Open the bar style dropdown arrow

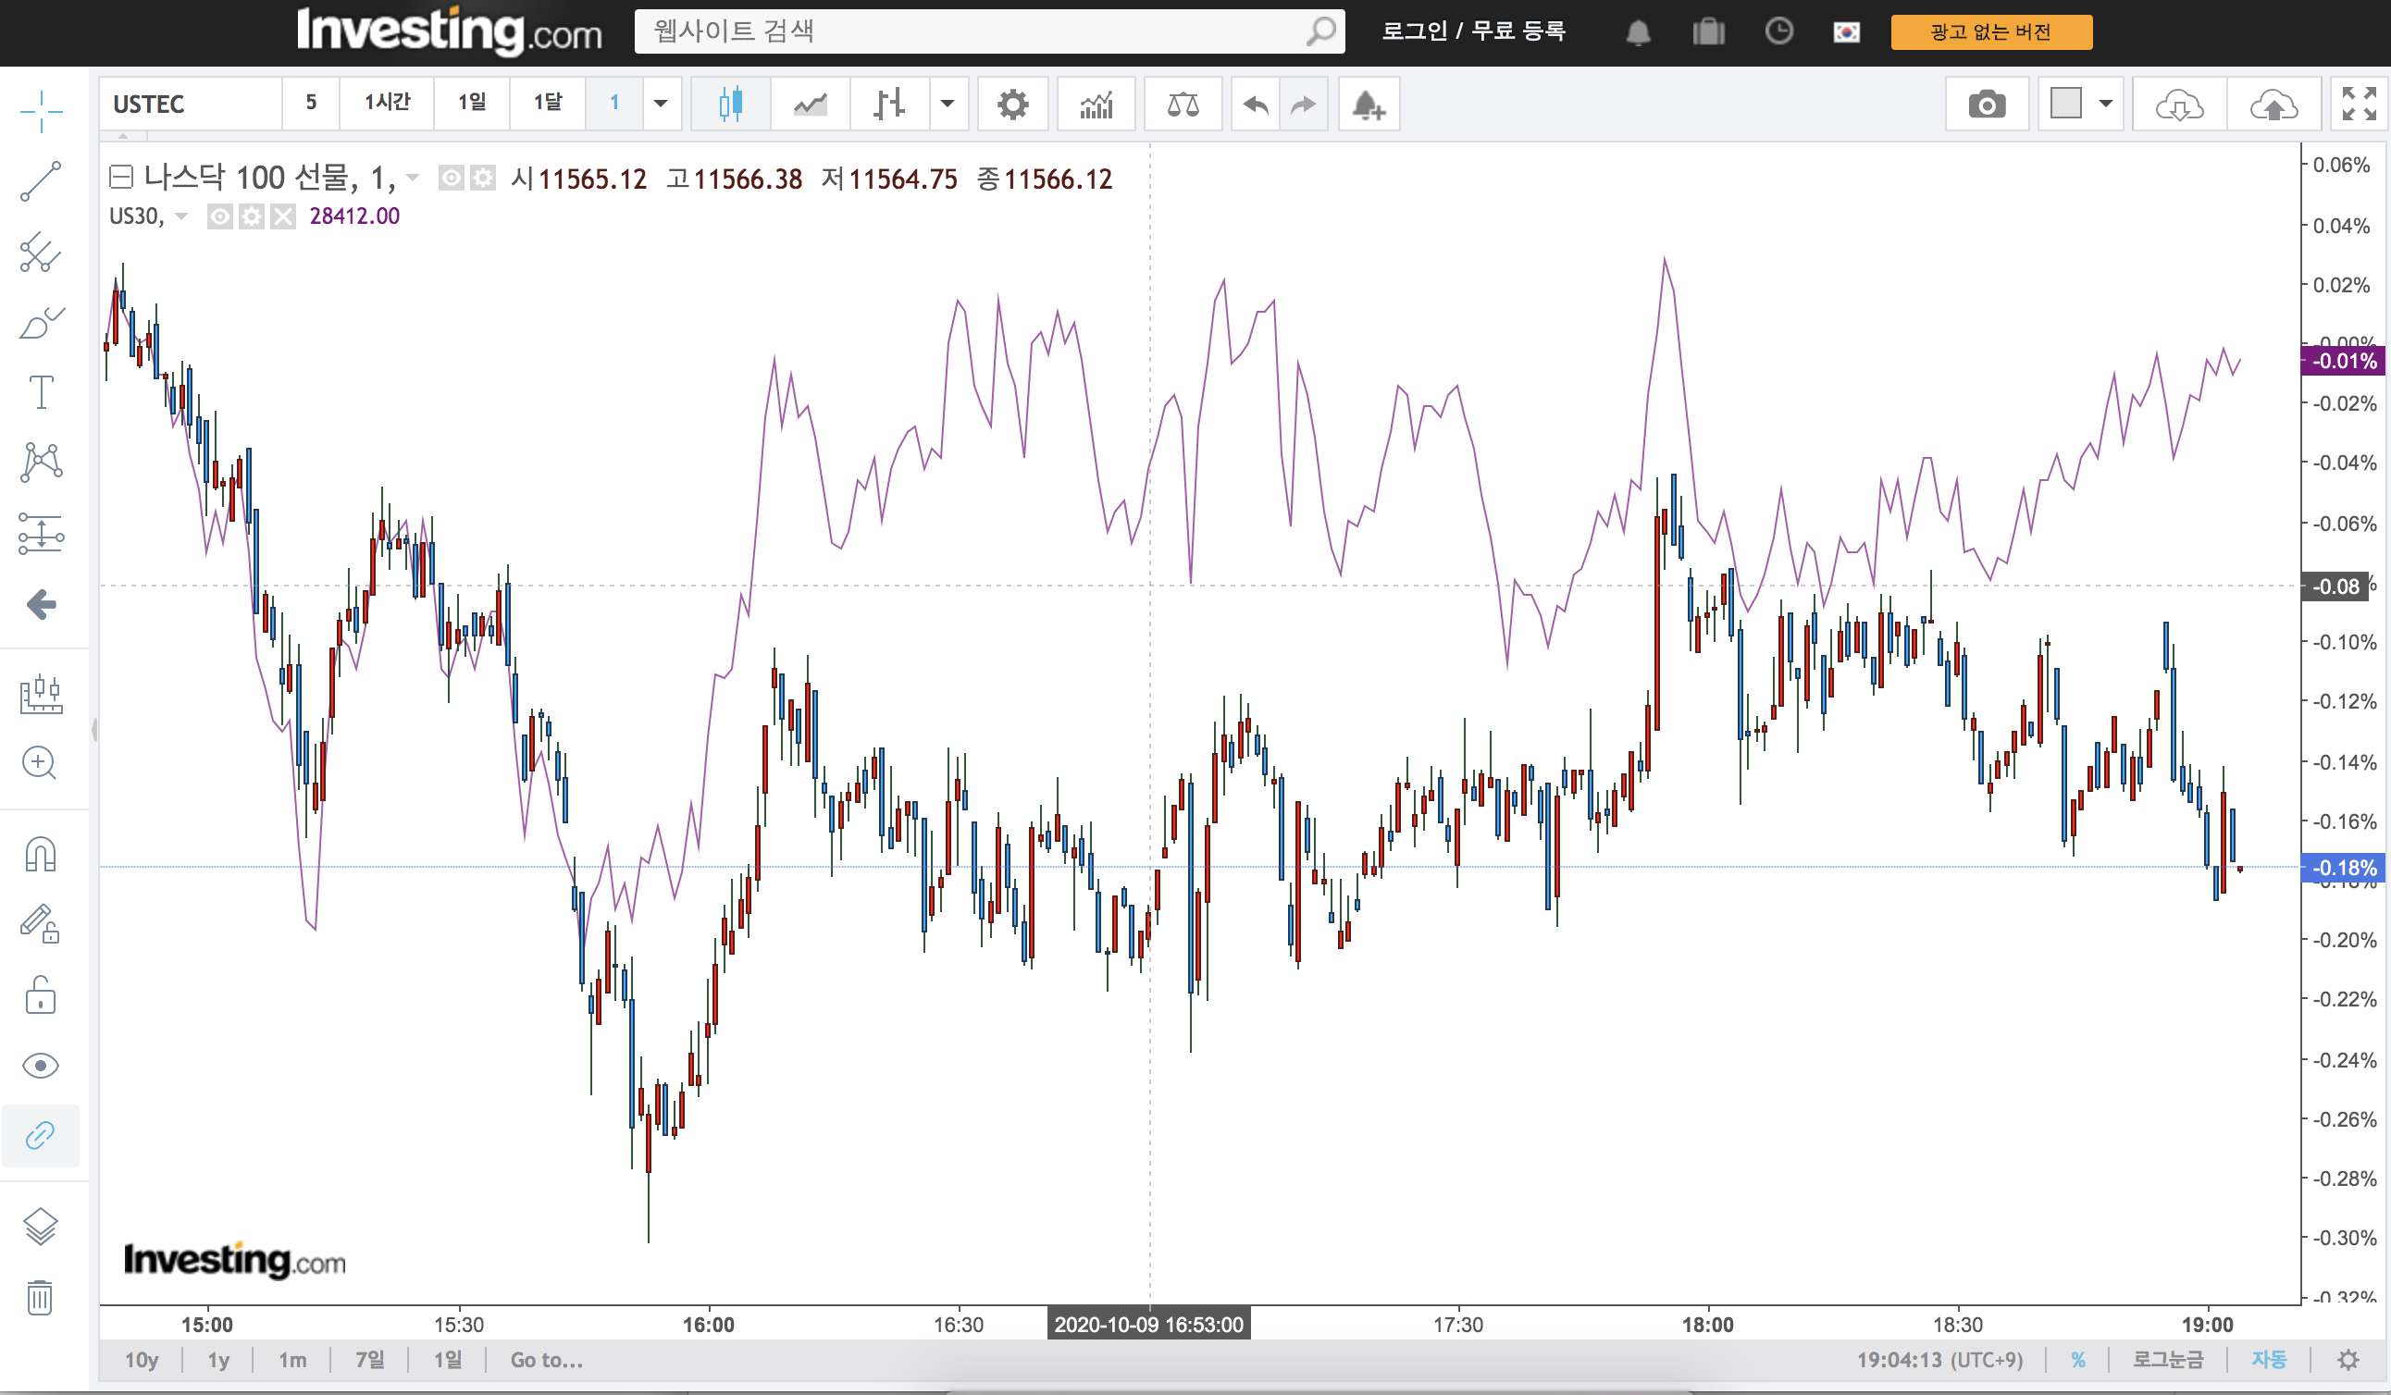pos(947,104)
